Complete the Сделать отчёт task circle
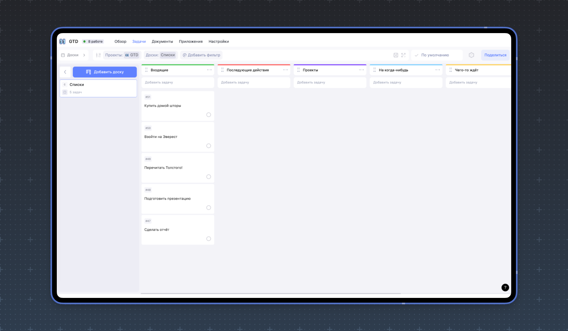This screenshot has width=568, height=331. [x=209, y=239]
